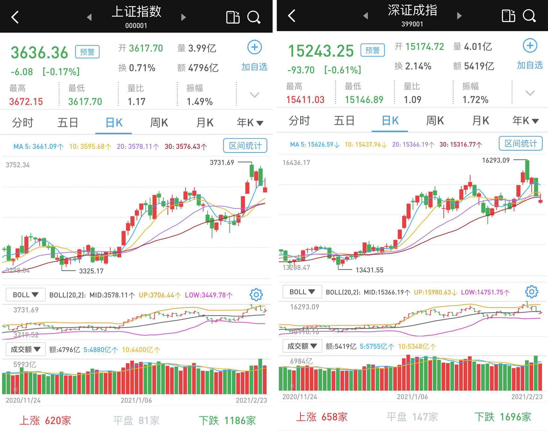Open landscape view icon in 上证指数 header
The width and height of the screenshot is (548, 431).
233,17
